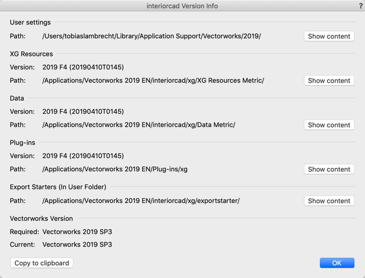Click the Current Vectorworks 2019 SP3 text

[77, 244]
